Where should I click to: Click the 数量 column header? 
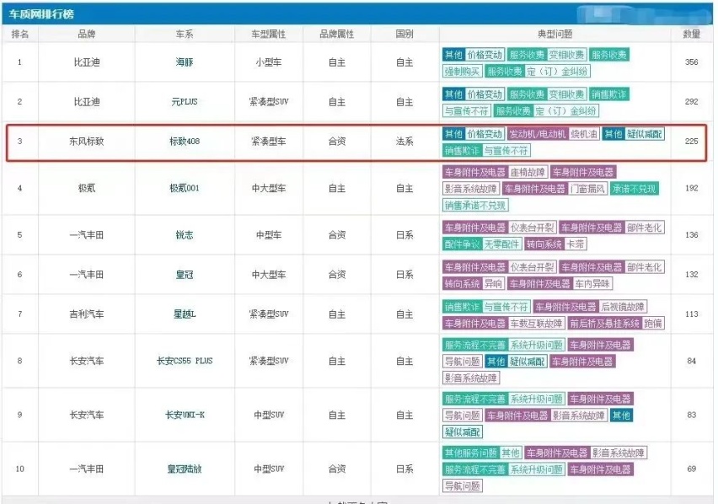click(691, 34)
